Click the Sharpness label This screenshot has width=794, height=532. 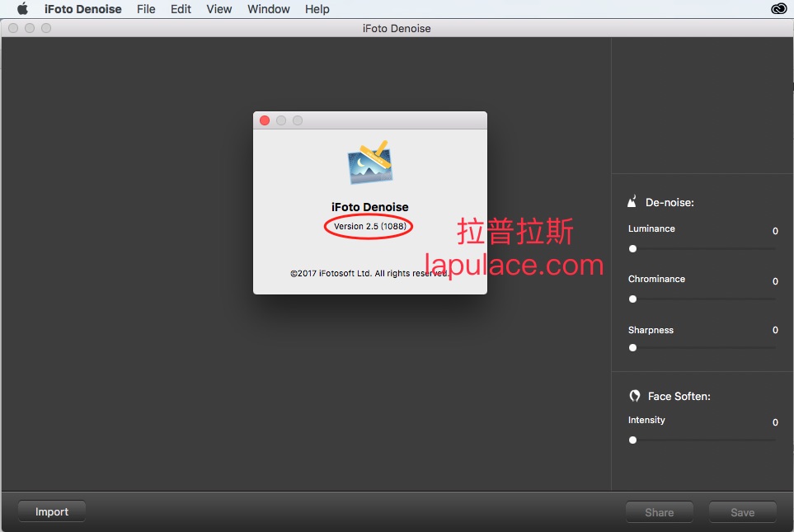click(x=651, y=330)
